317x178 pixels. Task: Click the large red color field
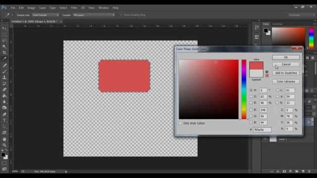(x=209, y=89)
